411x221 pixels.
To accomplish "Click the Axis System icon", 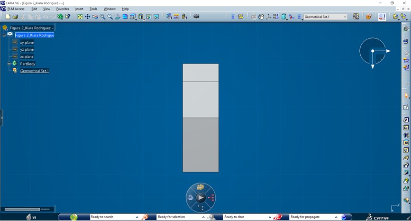I will pos(268,17).
